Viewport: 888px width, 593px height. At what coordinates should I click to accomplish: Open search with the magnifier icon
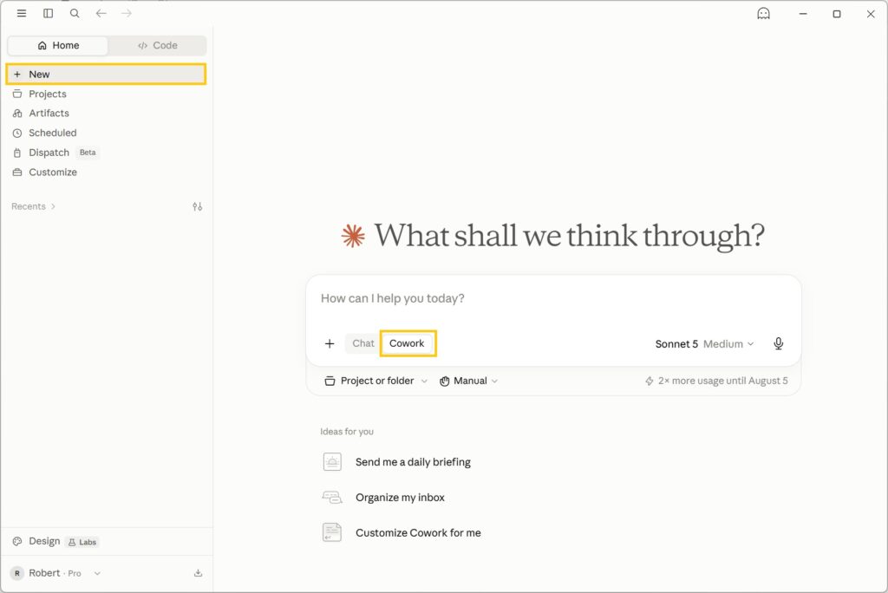pos(75,13)
